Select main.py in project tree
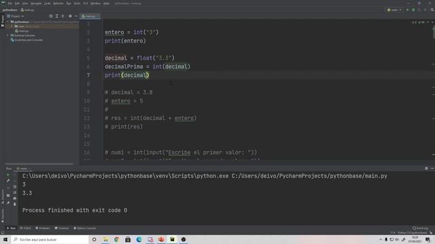 coord(22,31)
